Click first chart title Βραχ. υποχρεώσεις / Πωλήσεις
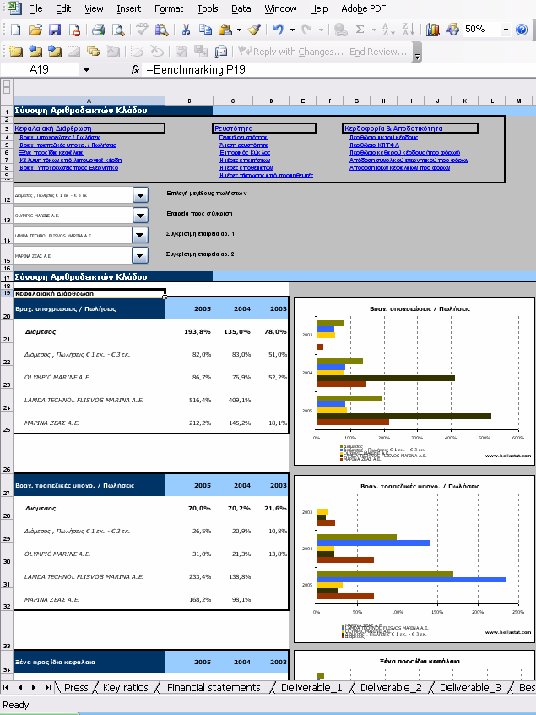The image size is (536, 715). (x=420, y=308)
